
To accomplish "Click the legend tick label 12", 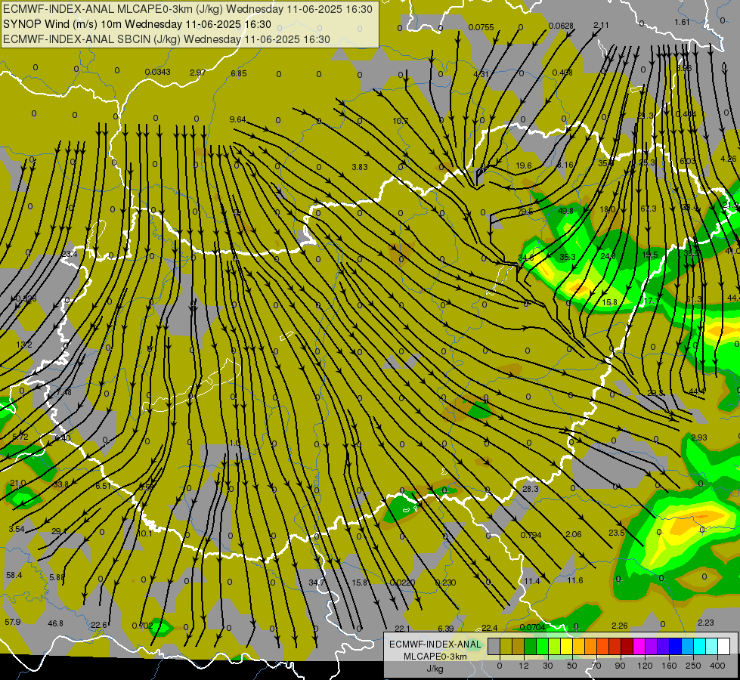I will point(524,666).
